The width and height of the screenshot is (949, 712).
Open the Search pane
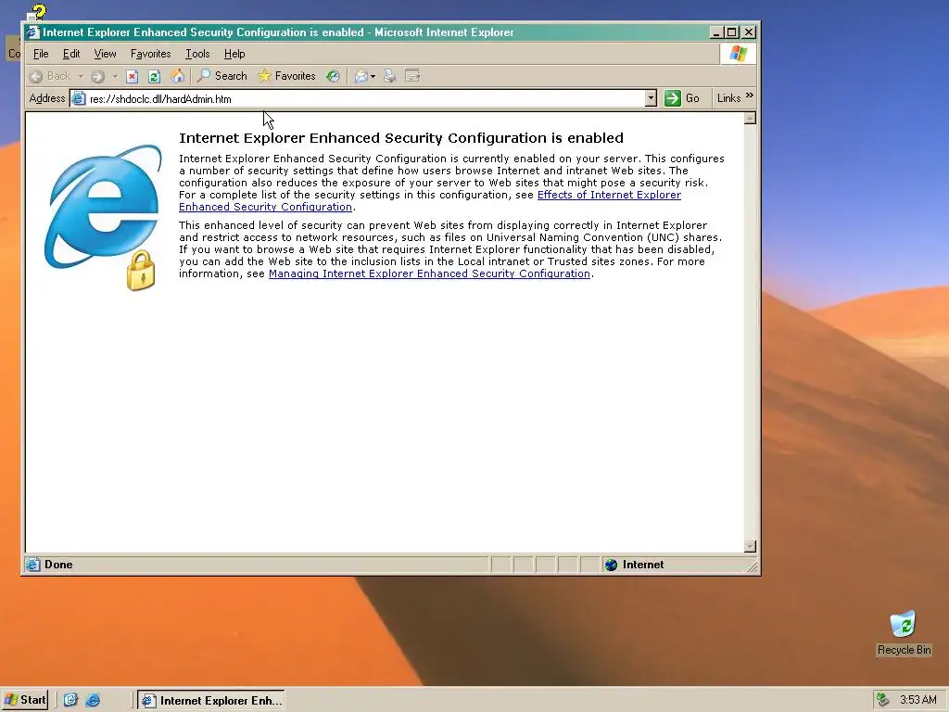222,76
